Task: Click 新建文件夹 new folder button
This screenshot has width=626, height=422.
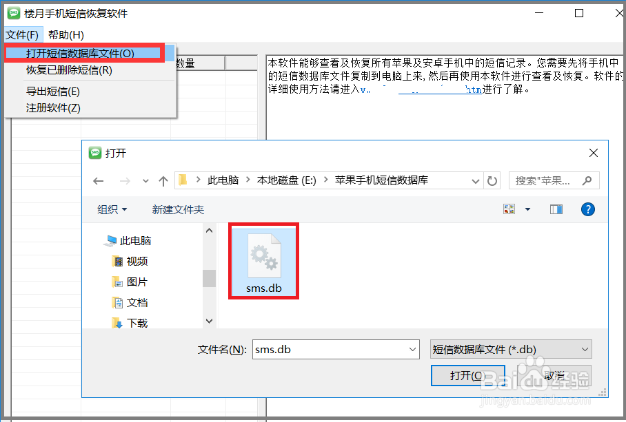Action: click(x=178, y=209)
